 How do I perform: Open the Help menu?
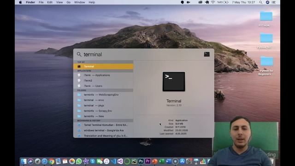point(92,2)
